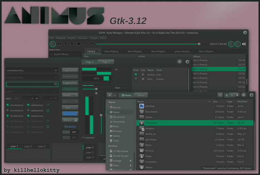Open search in the file manager toolbar
260x175 pixels.
[220, 95]
